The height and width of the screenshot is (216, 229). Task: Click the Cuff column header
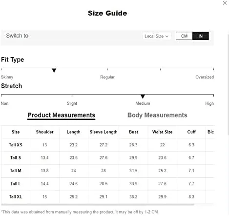[191, 132]
